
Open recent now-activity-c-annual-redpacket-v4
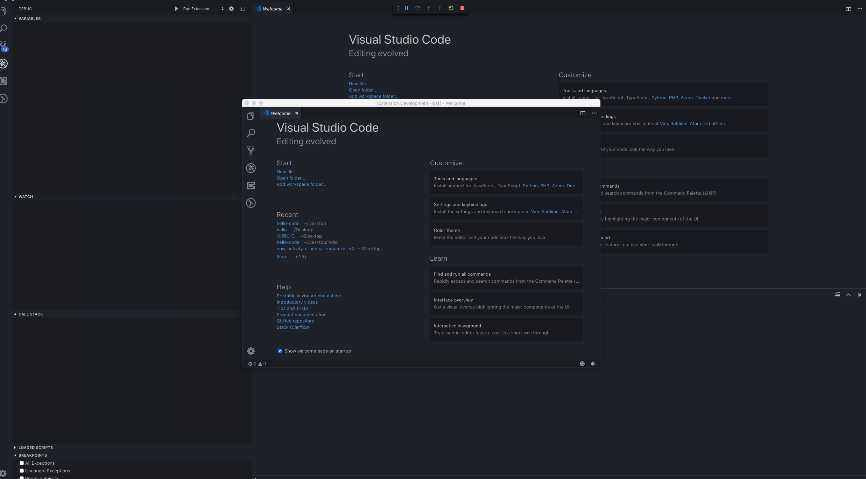point(315,248)
